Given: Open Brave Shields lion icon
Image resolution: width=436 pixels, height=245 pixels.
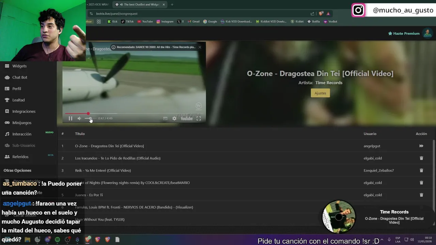Looking at the screenshot, I should tap(321, 14).
